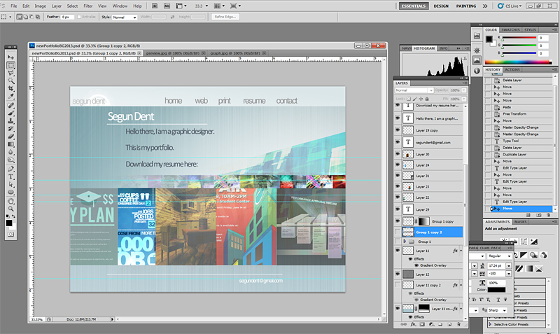
Task: Select the Horizontal Type tool
Action: 10,176
